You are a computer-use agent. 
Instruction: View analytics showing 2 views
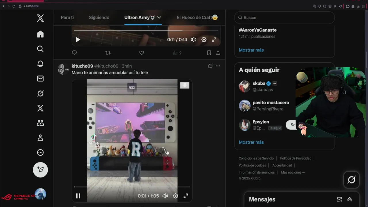[177, 53]
